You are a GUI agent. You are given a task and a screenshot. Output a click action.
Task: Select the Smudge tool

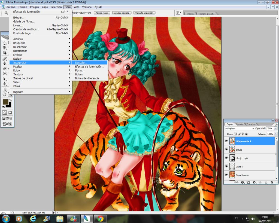[4, 73]
